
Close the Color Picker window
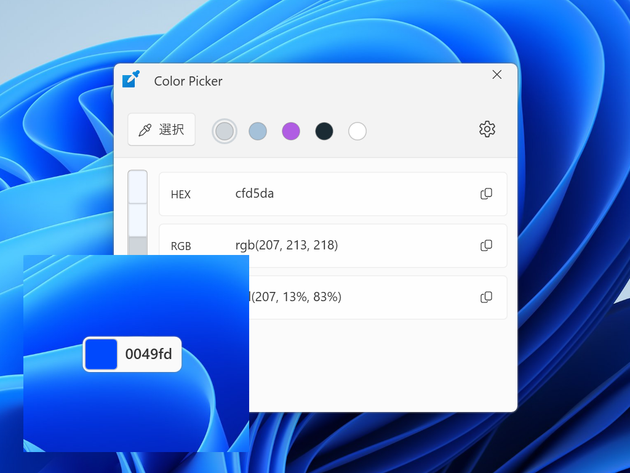click(497, 75)
